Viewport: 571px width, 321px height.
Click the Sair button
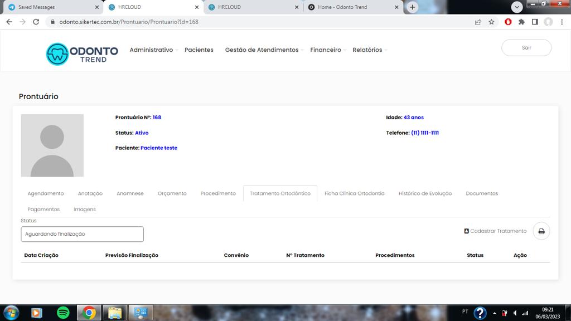pos(526,48)
